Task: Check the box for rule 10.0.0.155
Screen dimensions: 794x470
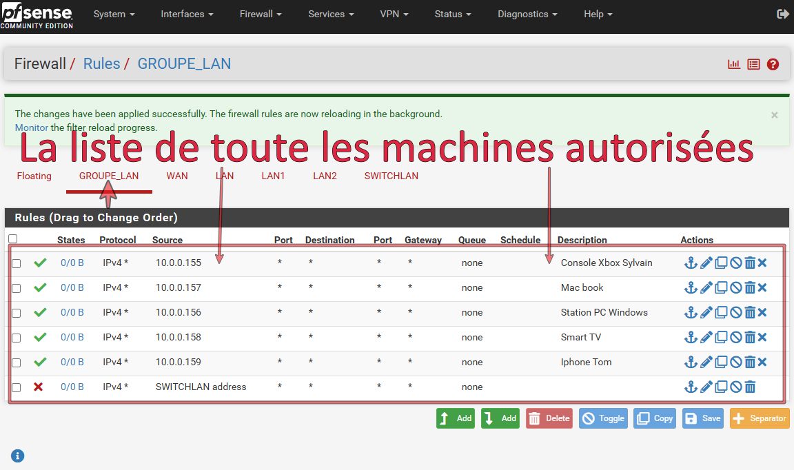Action: [x=17, y=263]
